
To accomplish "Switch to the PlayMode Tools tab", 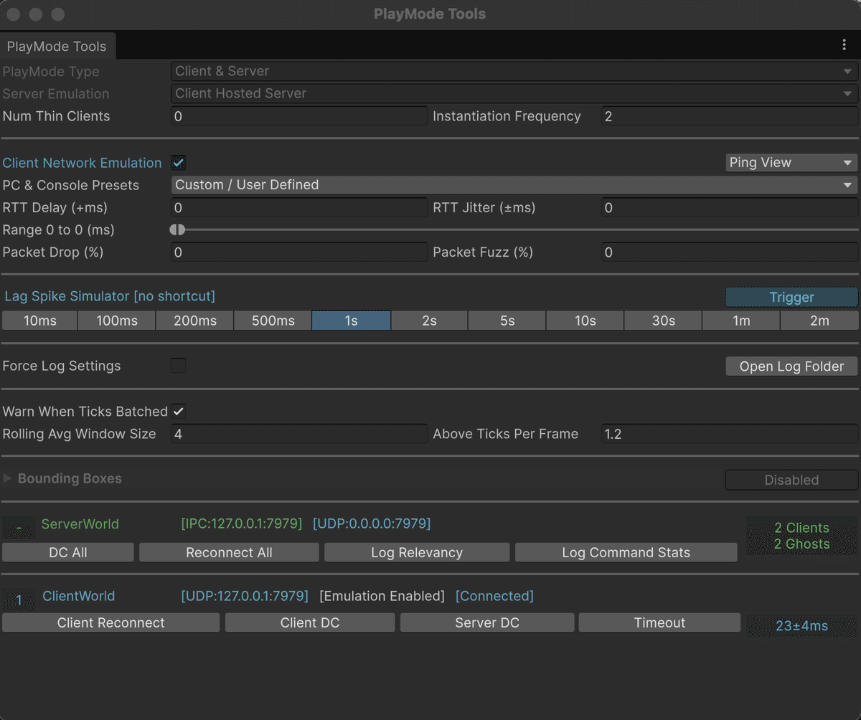I will 57,45.
